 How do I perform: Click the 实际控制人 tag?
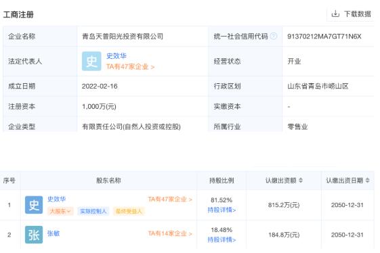pos(93,211)
